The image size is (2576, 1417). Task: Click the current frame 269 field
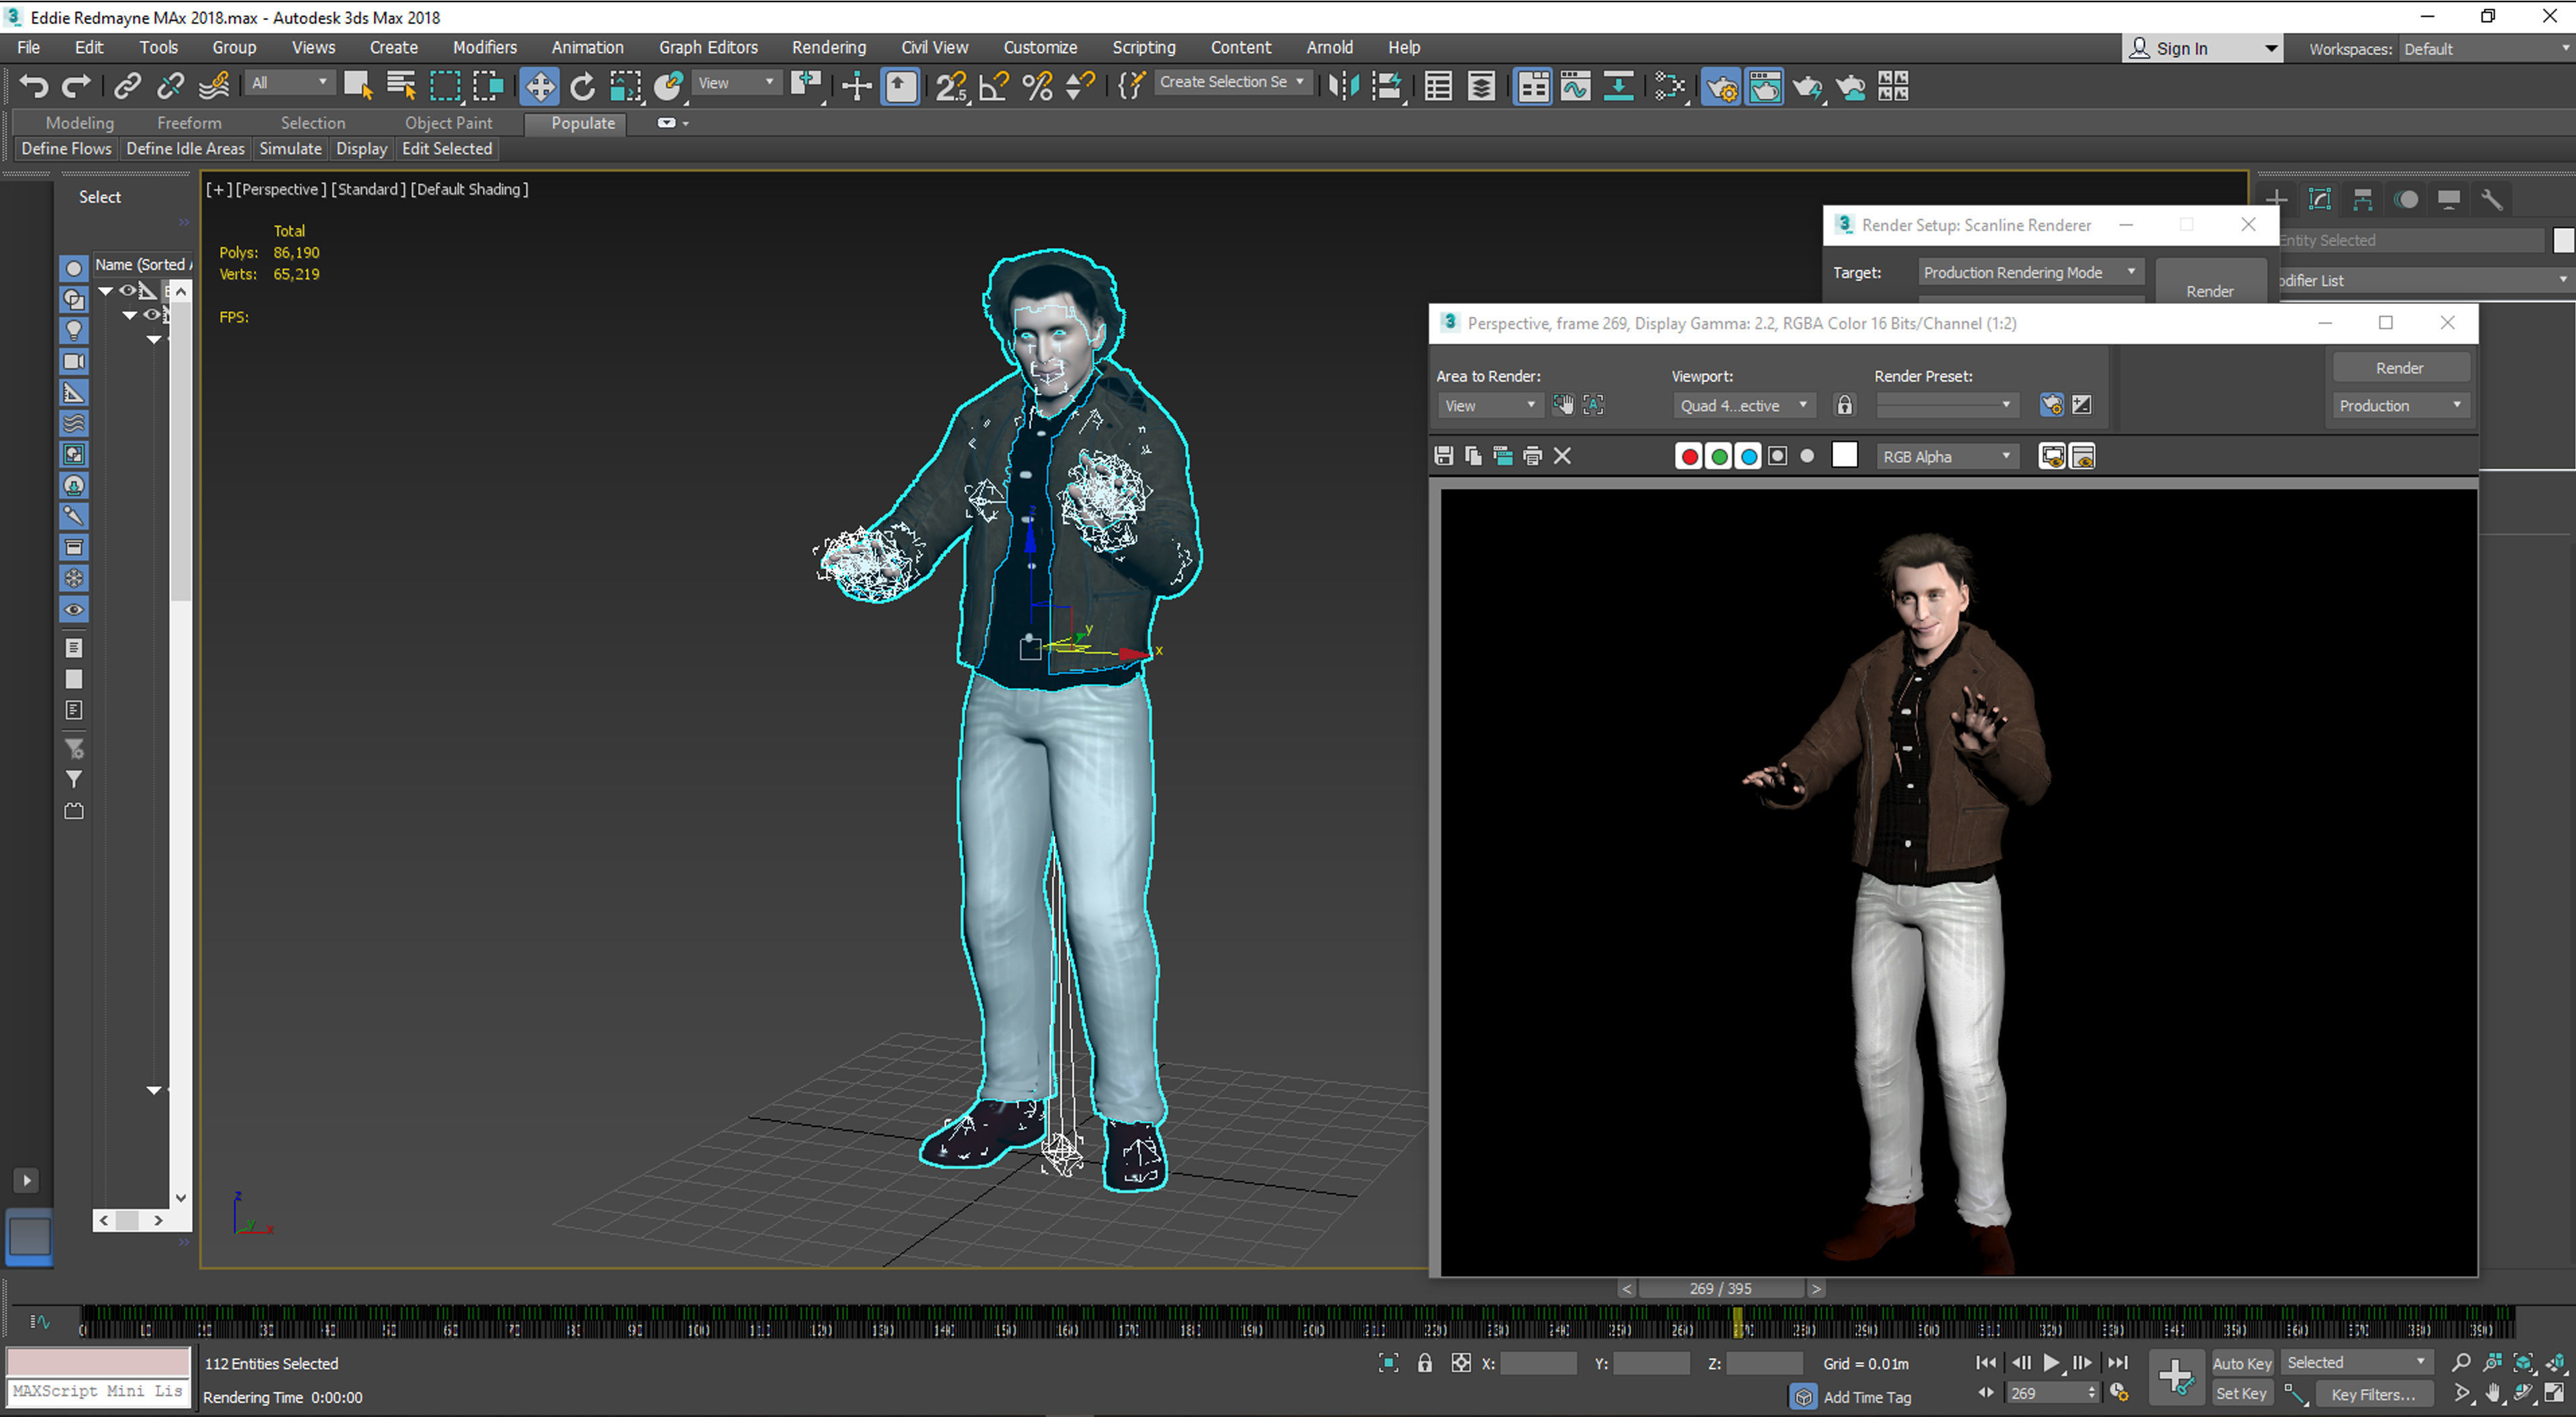point(2046,1393)
